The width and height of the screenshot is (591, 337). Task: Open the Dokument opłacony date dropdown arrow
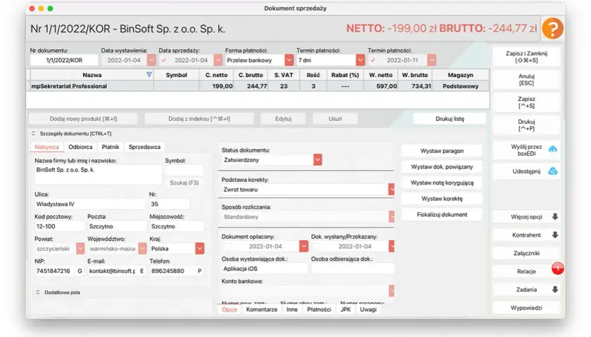coord(304,246)
